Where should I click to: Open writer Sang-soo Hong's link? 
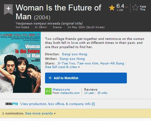coord(72,59)
